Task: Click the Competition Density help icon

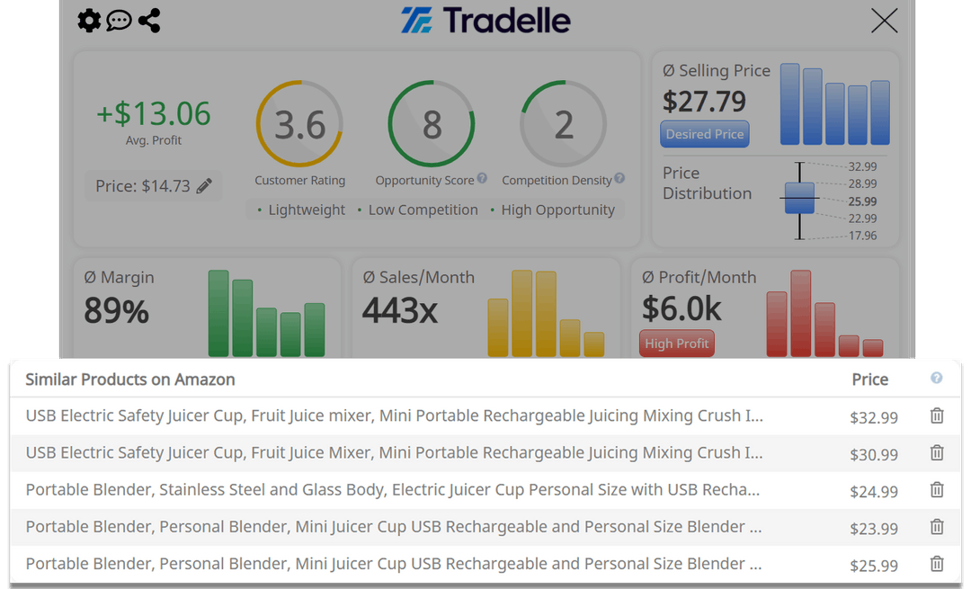Action: (619, 179)
